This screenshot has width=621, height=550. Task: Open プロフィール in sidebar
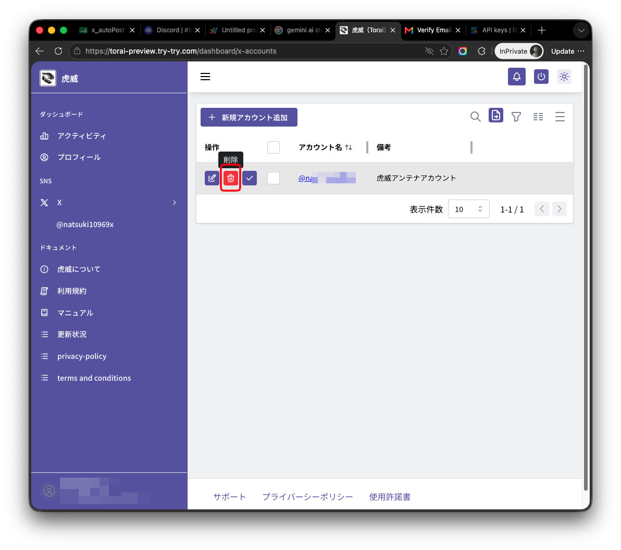tap(79, 157)
